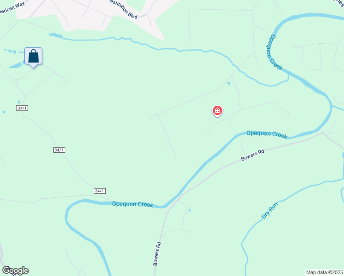344x276 pixels.
Task: Select the upside-down Opequon Creek label
Action: [274, 52]
